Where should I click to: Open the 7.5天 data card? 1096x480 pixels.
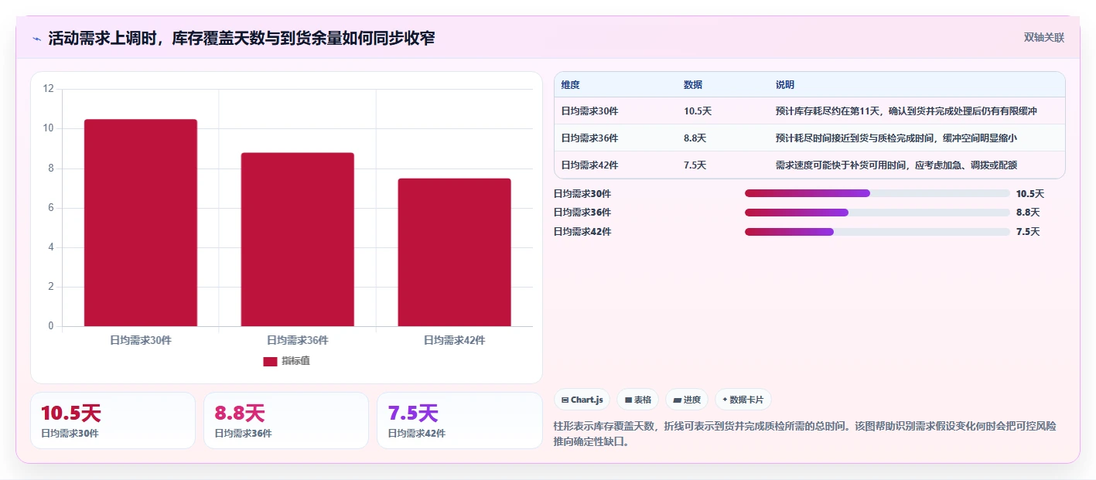click(x=459, y=420)
